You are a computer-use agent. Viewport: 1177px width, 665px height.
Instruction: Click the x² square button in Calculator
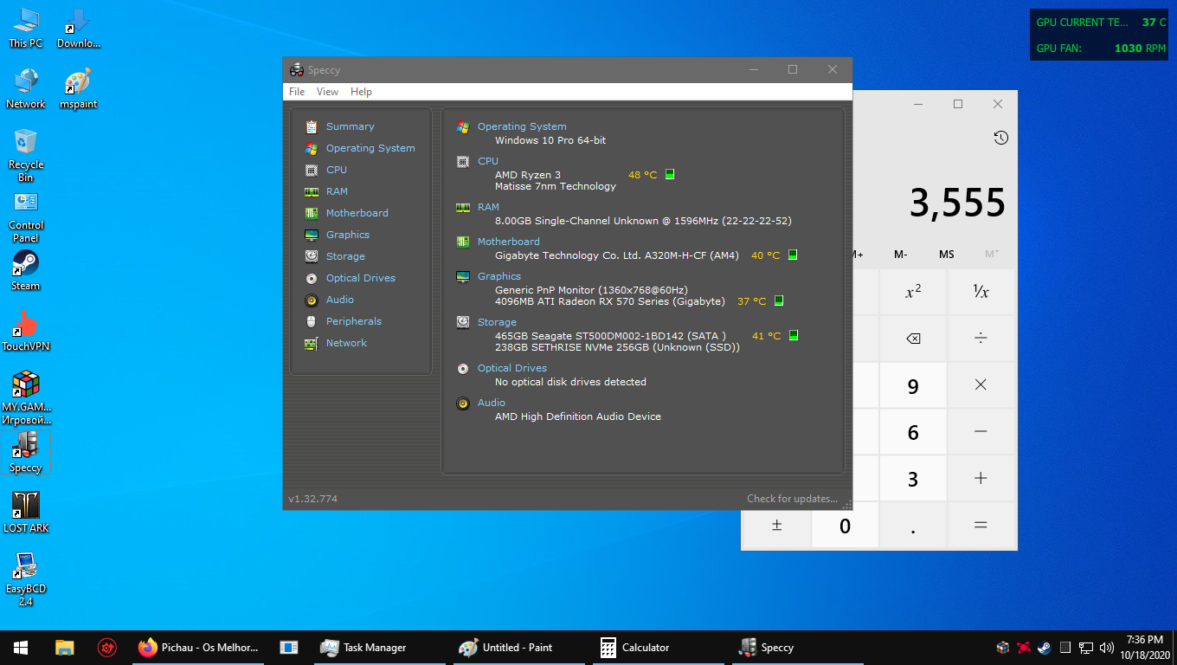[913, 292]
